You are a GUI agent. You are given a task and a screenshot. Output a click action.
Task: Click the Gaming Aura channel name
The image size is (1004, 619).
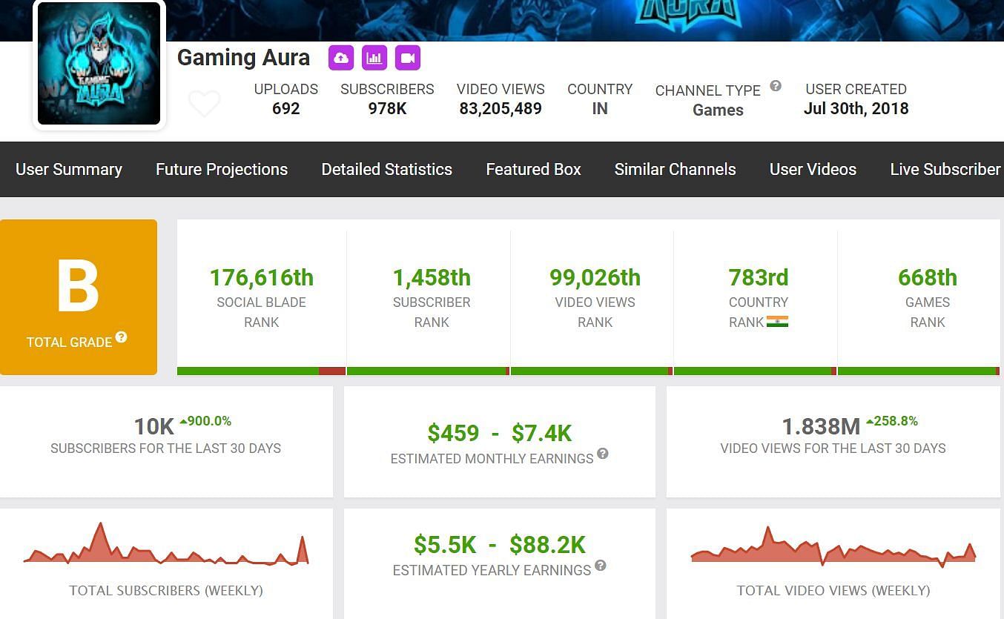coord(243,58)
